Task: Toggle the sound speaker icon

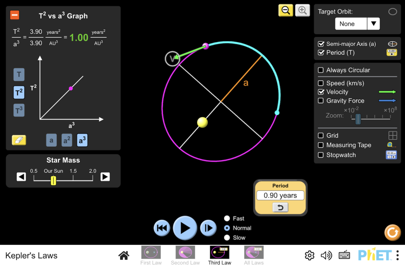Action: coord(326,256)
